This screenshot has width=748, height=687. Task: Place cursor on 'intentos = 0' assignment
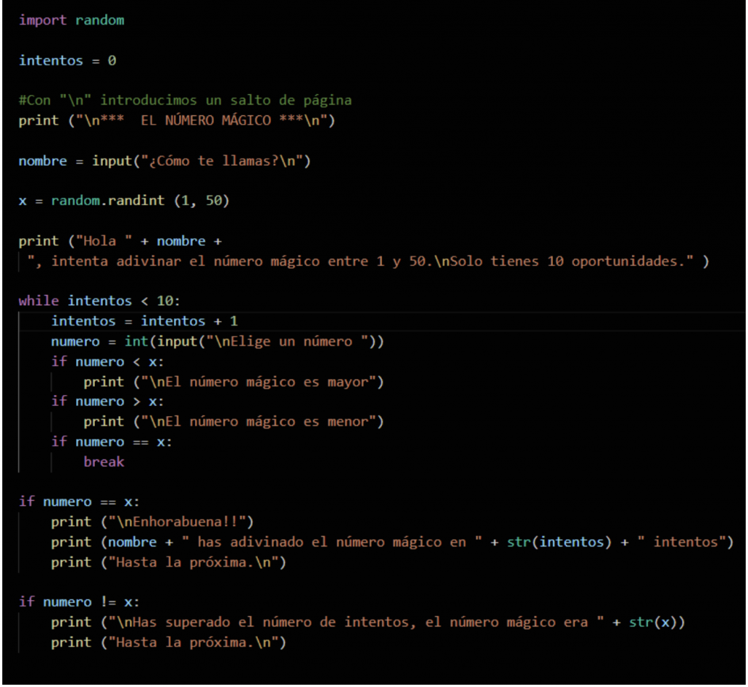pyautogui.click(x=67, y=61)
